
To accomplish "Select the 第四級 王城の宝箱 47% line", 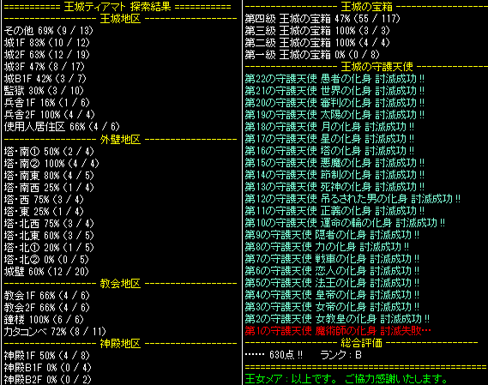I will coord(322,19).
